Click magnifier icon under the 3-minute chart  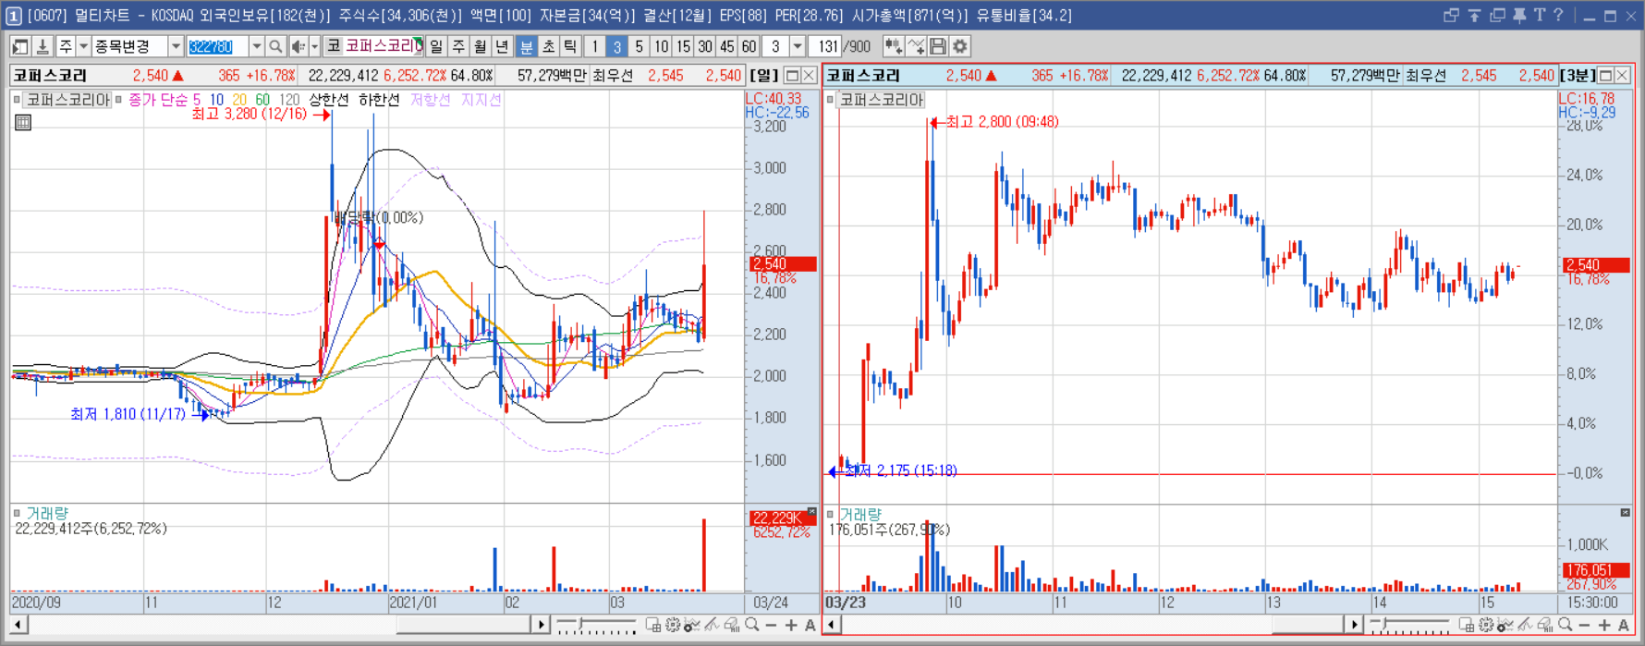click(1565, 625)
